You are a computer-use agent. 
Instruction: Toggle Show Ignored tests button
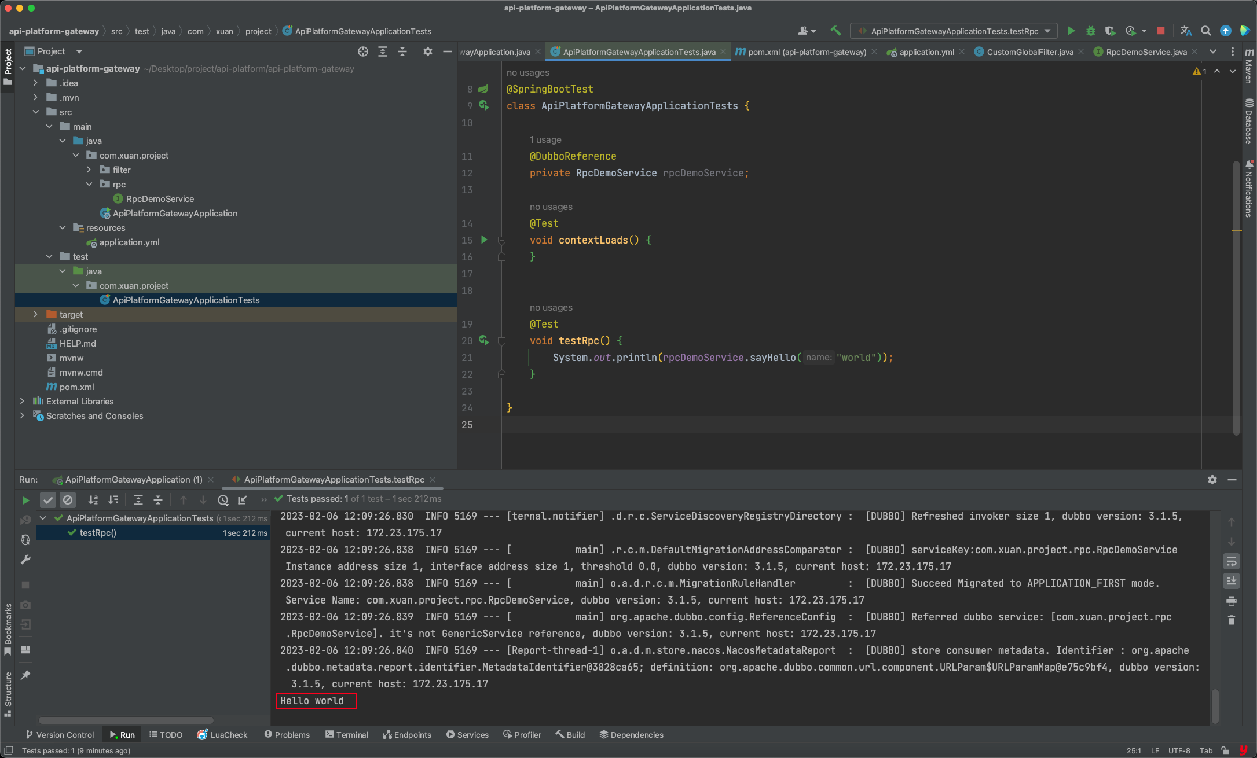pos(68,499)
